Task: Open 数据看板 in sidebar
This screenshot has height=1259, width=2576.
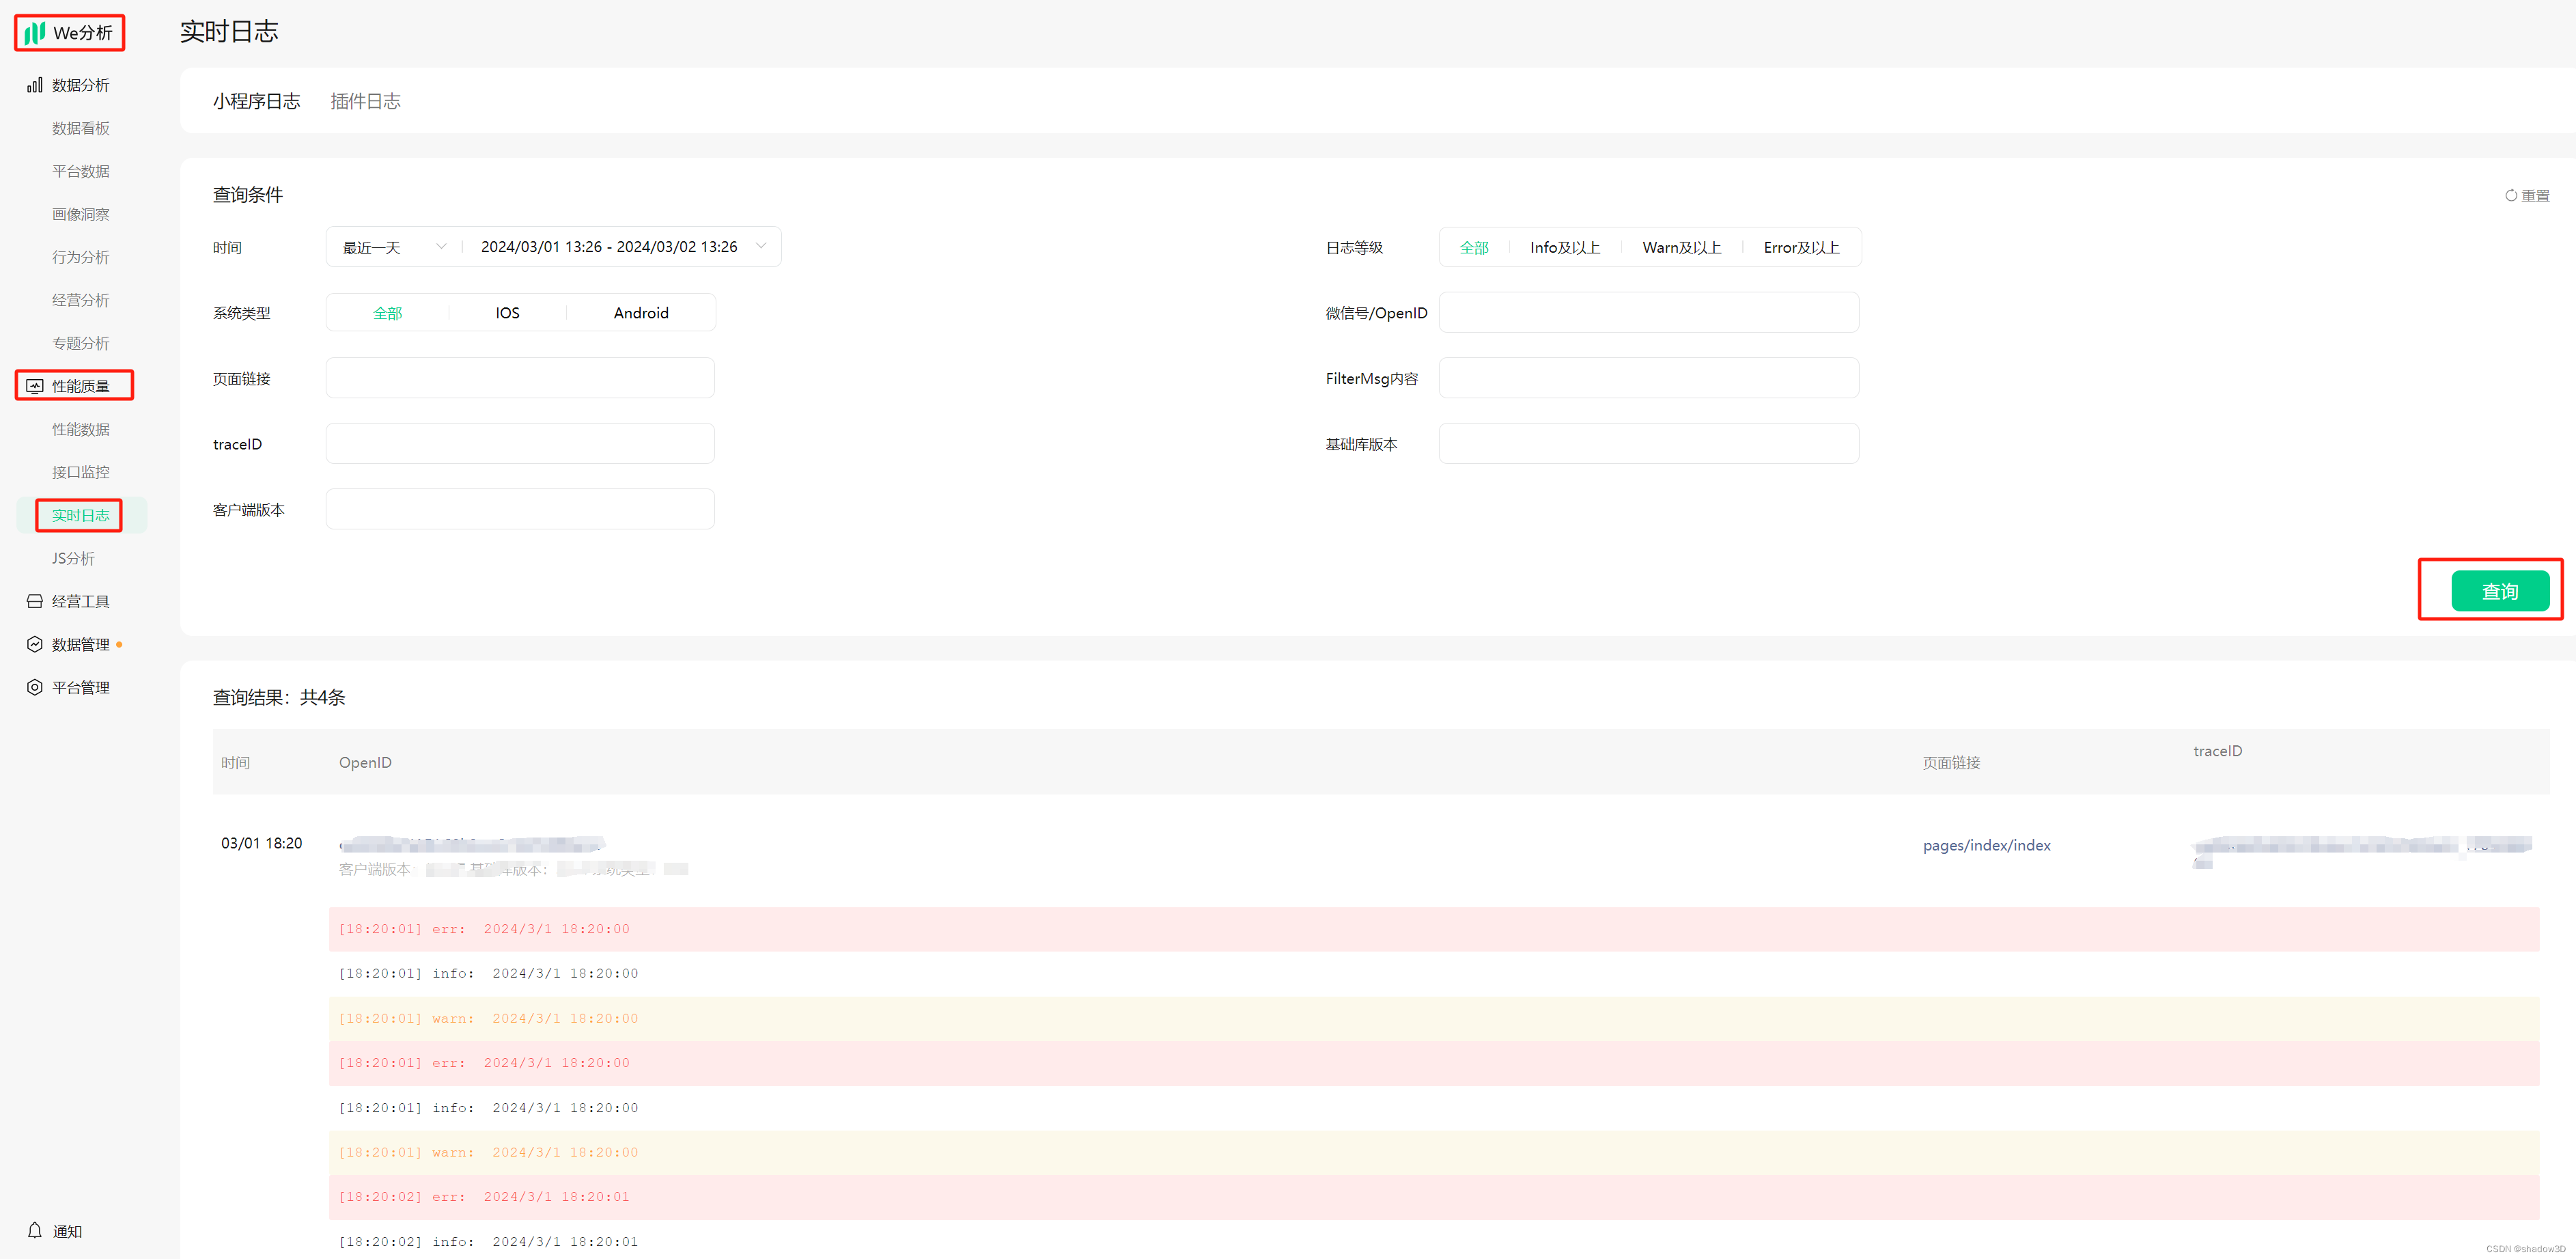Action: pyautogui.click(x=81, y=128)
